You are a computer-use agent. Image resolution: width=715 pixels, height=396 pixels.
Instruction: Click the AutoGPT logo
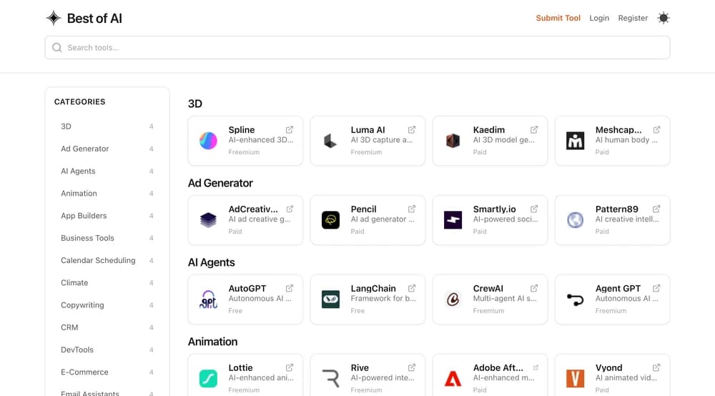click(x=208, y=300)
